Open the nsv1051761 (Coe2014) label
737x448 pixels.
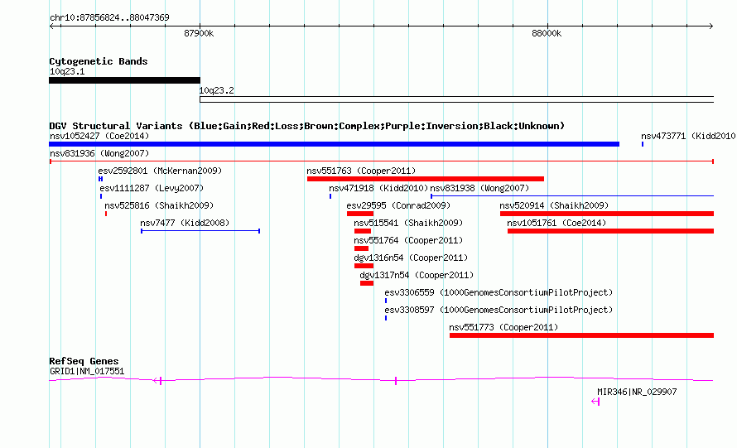(556, 223)
